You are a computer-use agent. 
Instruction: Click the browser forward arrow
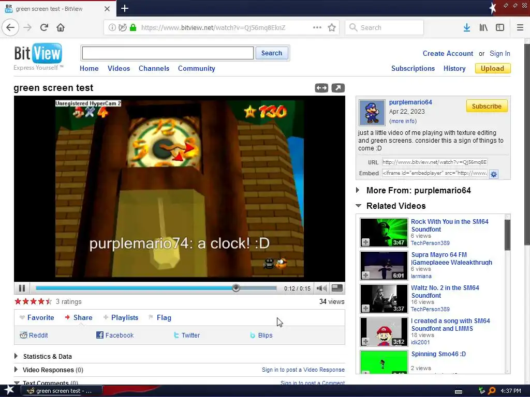tap(27, 27)
